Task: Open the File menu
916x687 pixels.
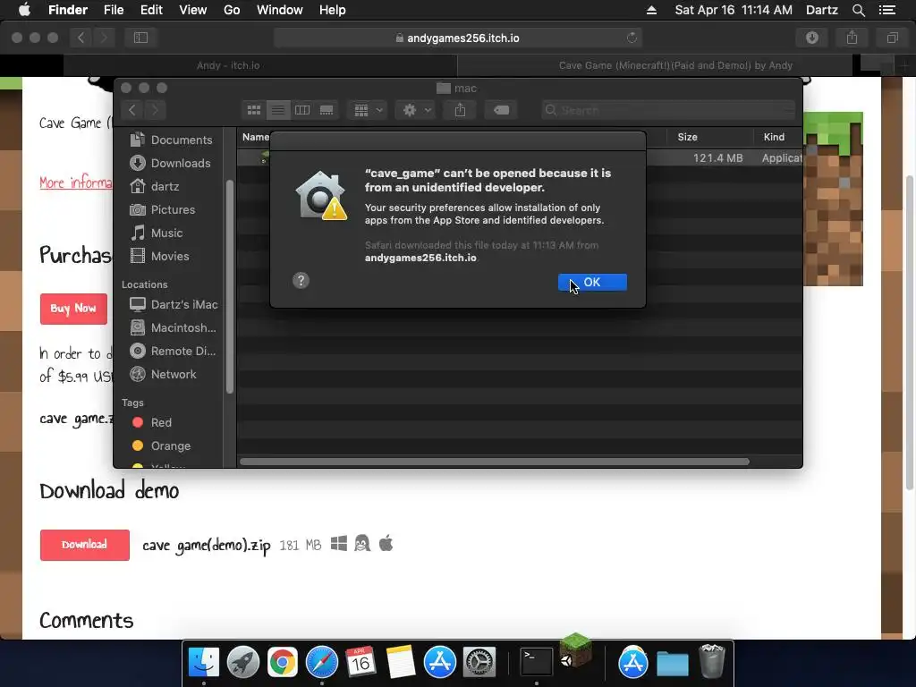Action: 114,10
